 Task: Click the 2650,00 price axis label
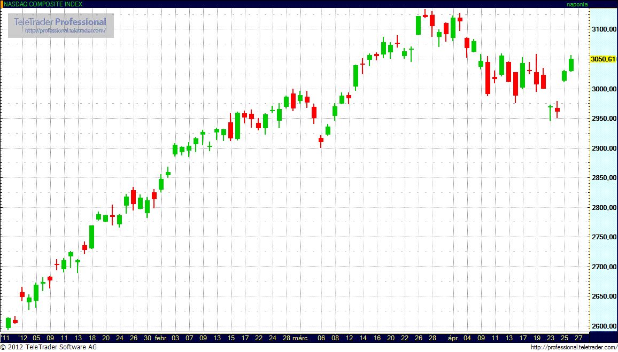pyautogui.click(x=604, y=297)
